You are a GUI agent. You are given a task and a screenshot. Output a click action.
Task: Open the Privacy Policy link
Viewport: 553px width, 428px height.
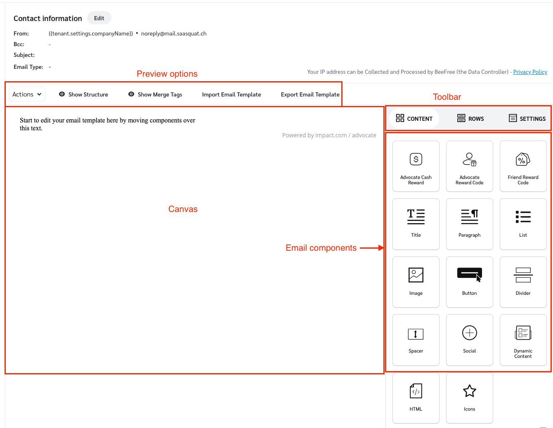(x=530, y=72)
